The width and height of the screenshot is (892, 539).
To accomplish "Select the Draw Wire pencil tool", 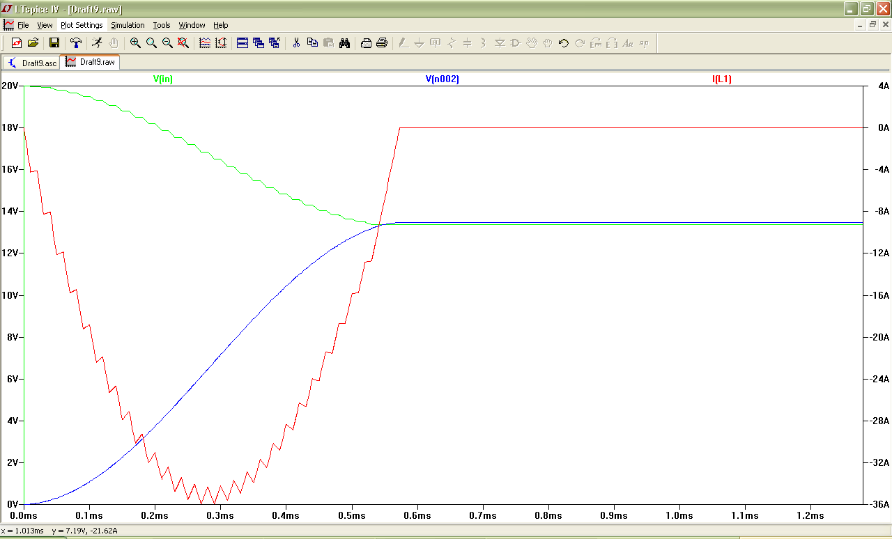I will click(403, 43).
